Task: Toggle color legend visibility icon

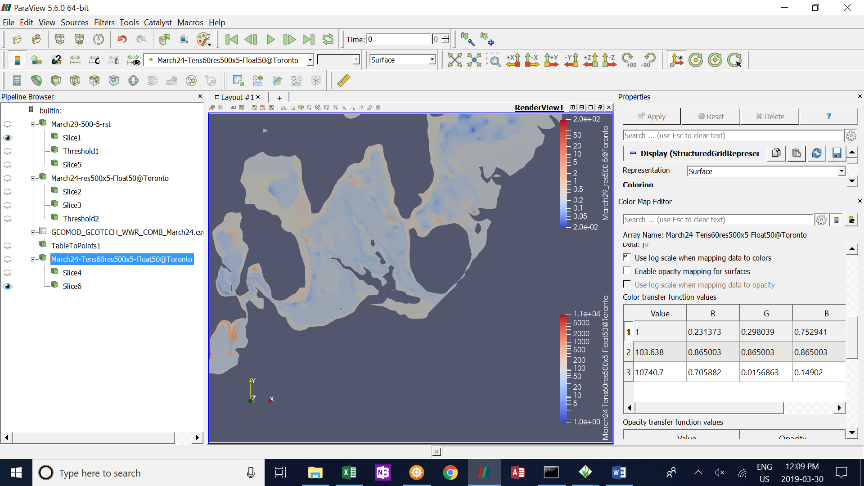Action: (18, 60)
